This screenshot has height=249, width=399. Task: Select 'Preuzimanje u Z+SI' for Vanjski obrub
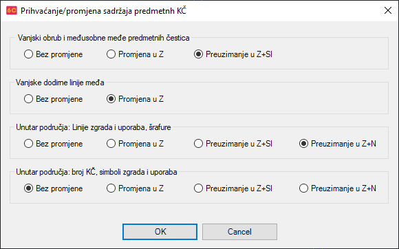233,54
